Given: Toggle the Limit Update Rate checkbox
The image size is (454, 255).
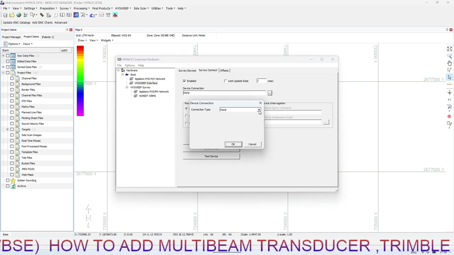Looking at the screenshot, I should [226, 81].
